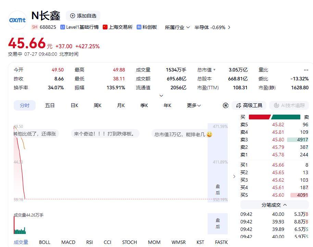Click the 卖1 price 45.78
This screenshot has height=247, width=313.
[278, 155]
